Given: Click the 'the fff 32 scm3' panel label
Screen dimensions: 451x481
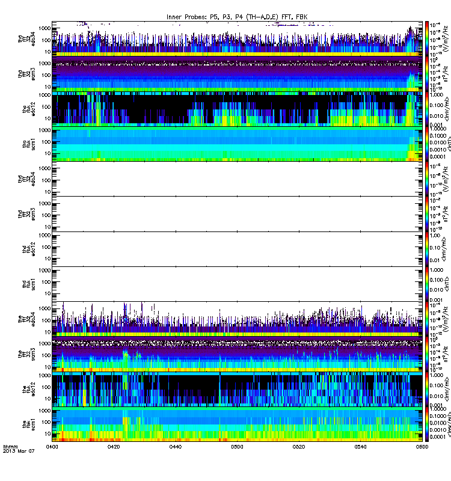Looking at the screenshot, I should coord(26,354).
